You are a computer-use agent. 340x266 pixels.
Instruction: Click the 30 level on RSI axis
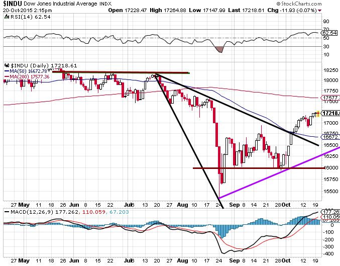326,46
